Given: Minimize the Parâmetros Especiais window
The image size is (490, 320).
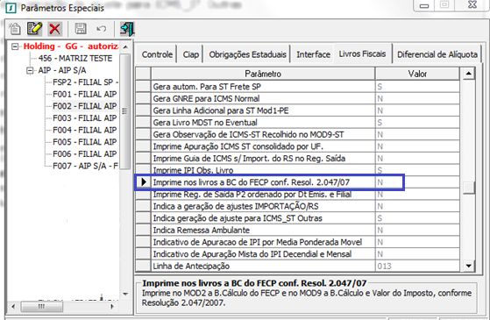Looking at the screenshot, I should [423, 5].
